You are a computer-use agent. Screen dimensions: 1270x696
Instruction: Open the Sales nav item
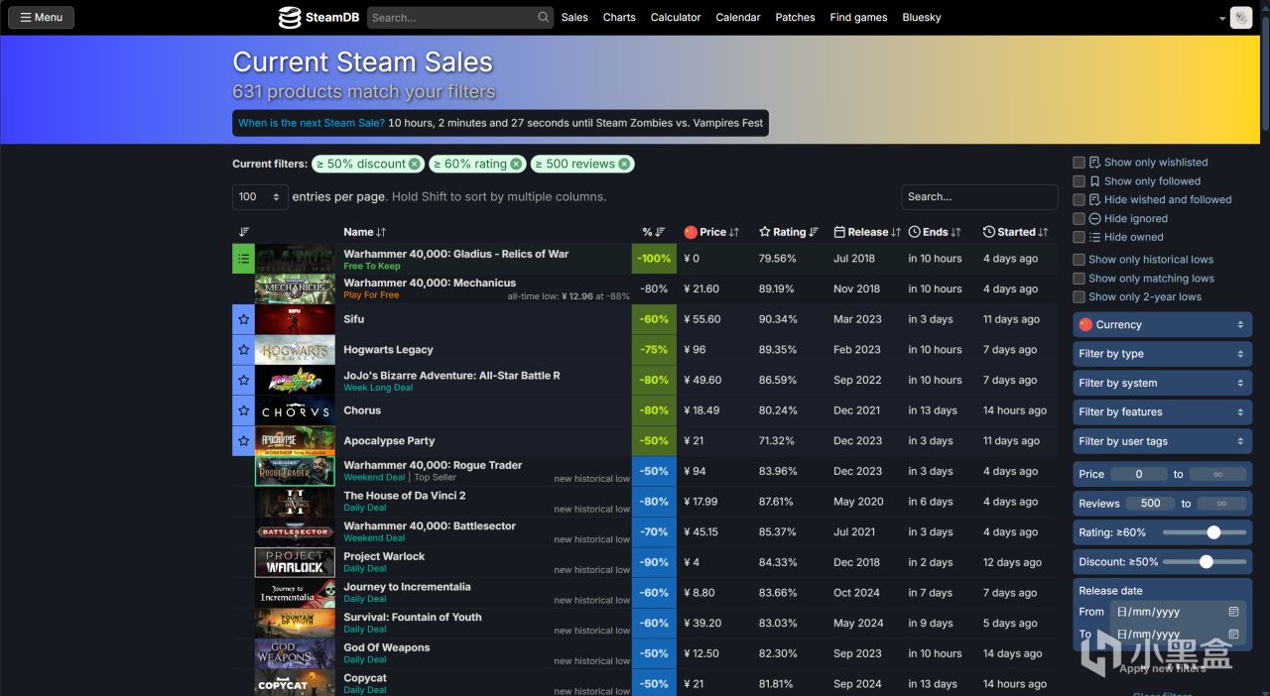tap(574, 17)
